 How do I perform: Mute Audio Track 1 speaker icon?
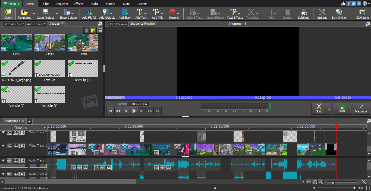(x=10, y=161)
